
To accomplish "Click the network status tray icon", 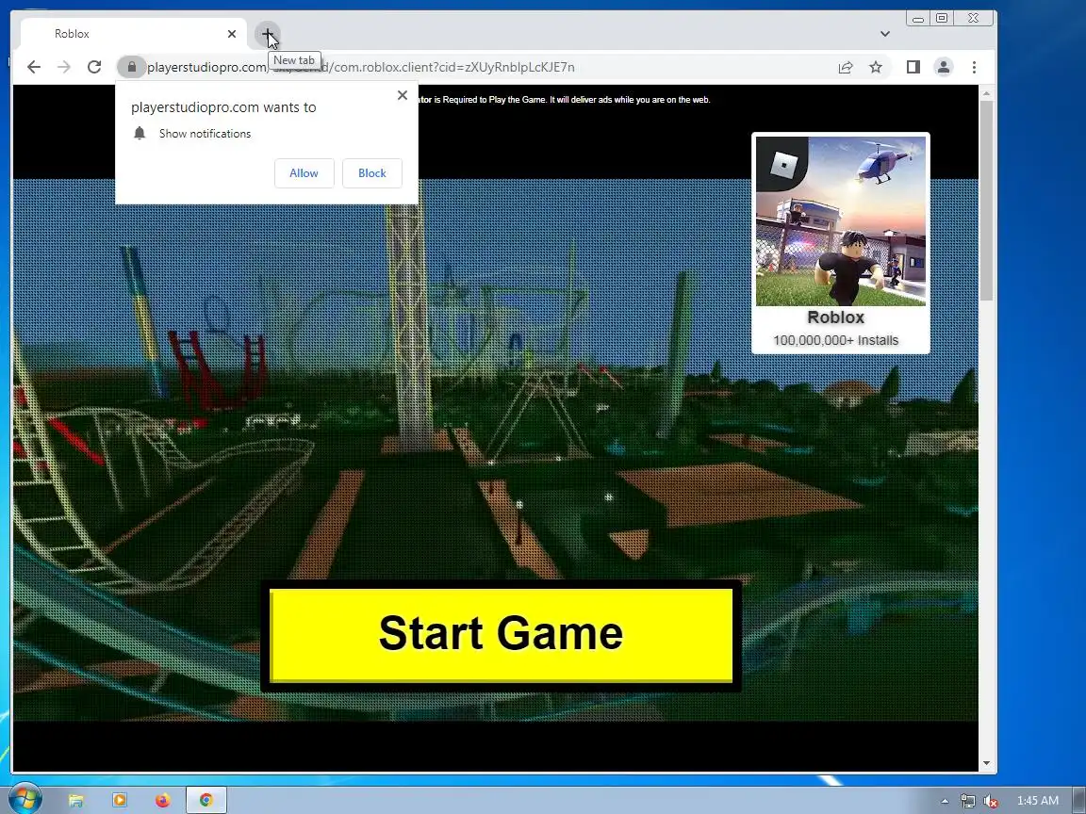I will pyautogui.click(x=967, y=802).
